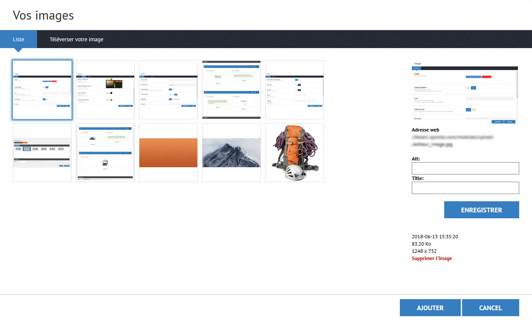The height and width of the screenshot is (320, 532).
Task: Select the column layout chooser thumbnail
Action: pyautogui.click(x=42, y=153)
